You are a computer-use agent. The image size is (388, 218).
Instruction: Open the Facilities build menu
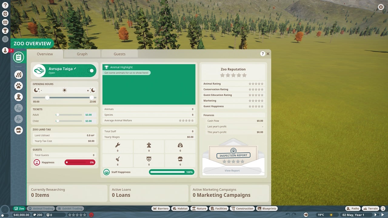pyautogui.click(x=219, y=209)
